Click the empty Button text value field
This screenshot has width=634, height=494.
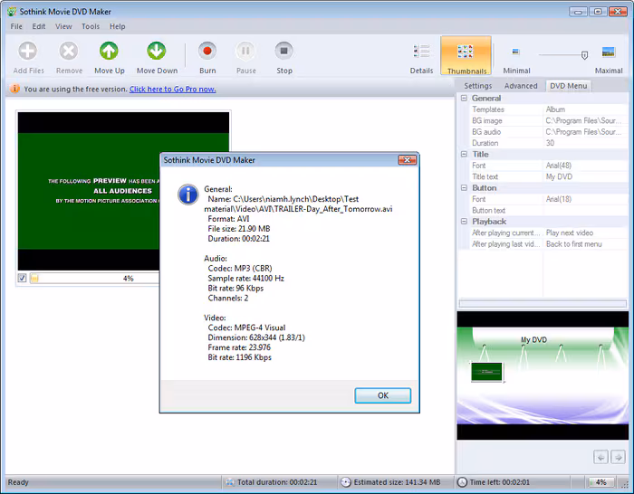click(585, 211)
